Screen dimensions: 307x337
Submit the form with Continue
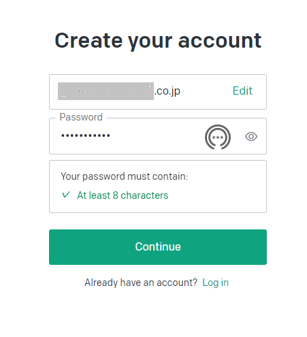[158, 247]
